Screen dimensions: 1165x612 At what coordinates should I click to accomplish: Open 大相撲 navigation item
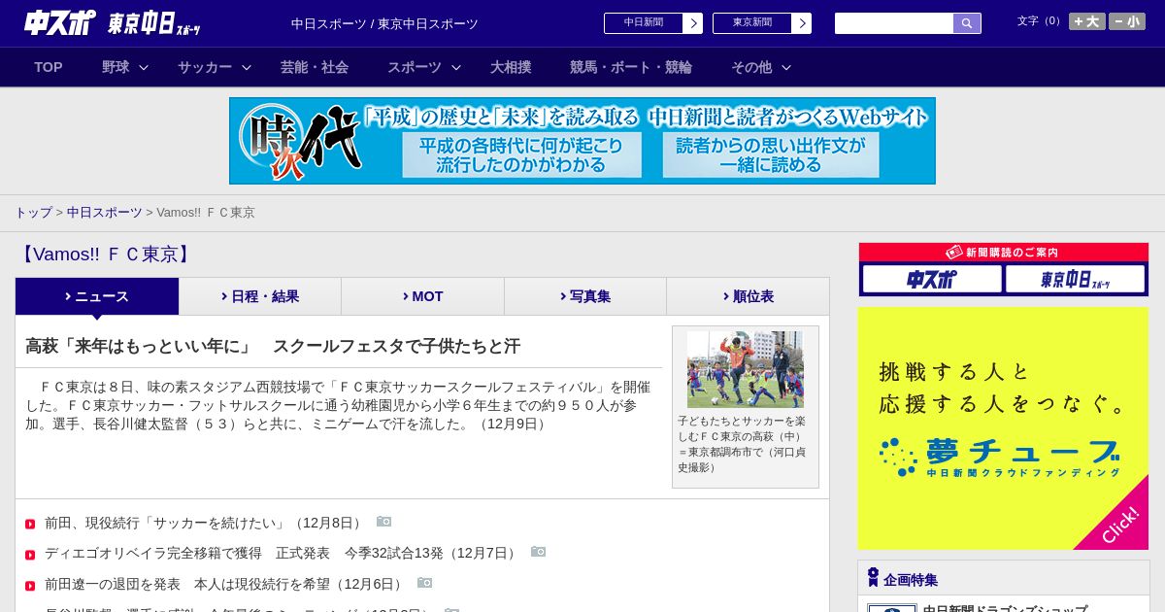tap(511, 67)
